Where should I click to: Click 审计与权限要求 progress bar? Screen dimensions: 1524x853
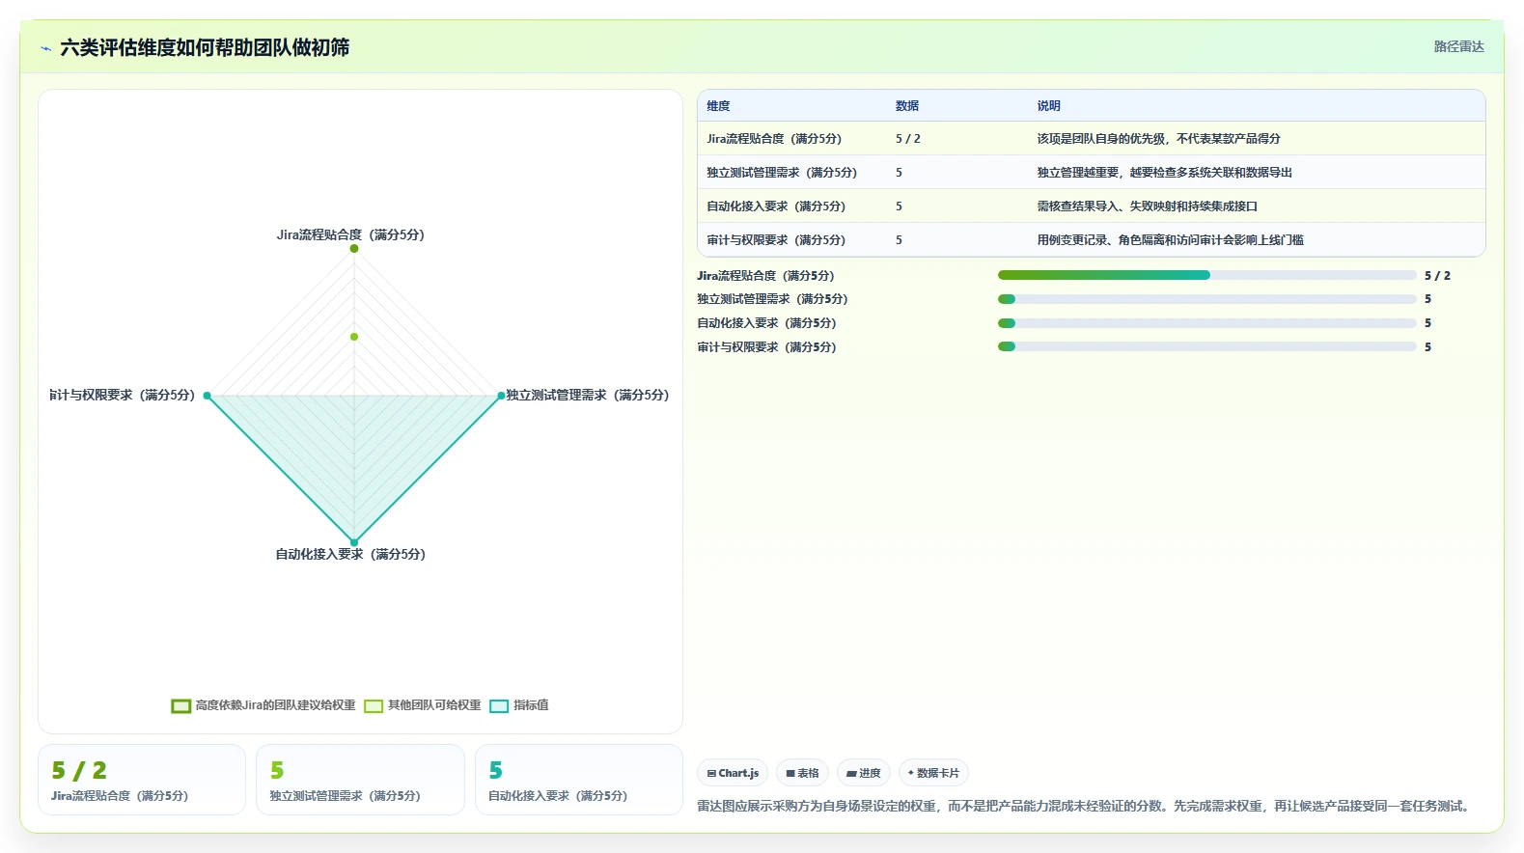point(1207,347)
